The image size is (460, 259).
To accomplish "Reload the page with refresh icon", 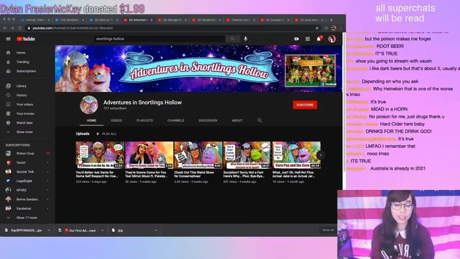I will pos(20,28).
